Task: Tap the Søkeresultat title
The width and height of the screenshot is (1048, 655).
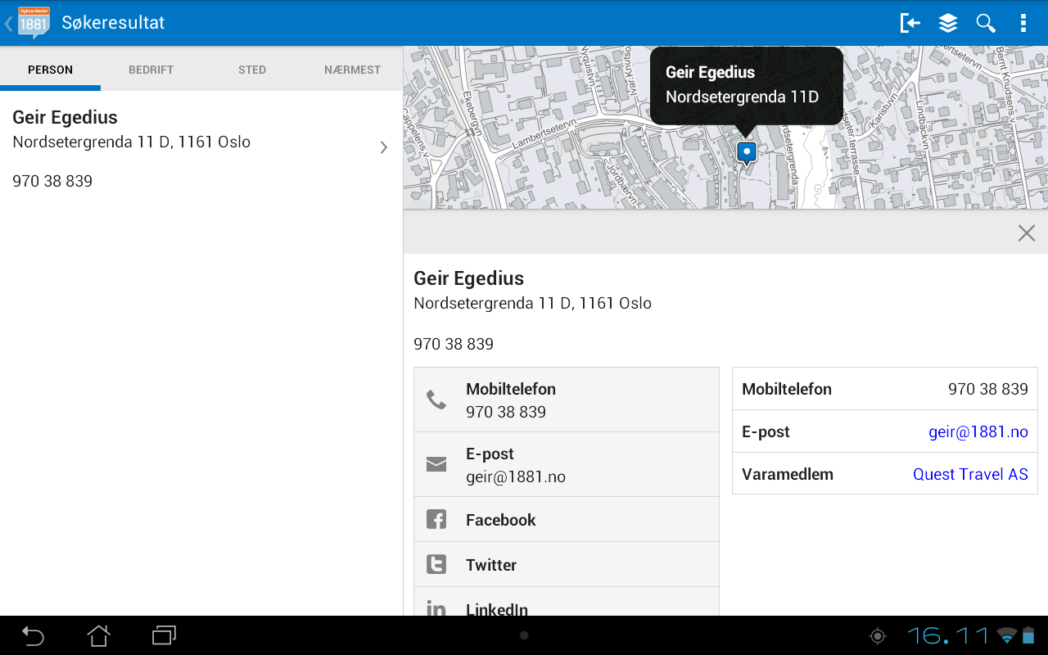Action: coord(113,23)
